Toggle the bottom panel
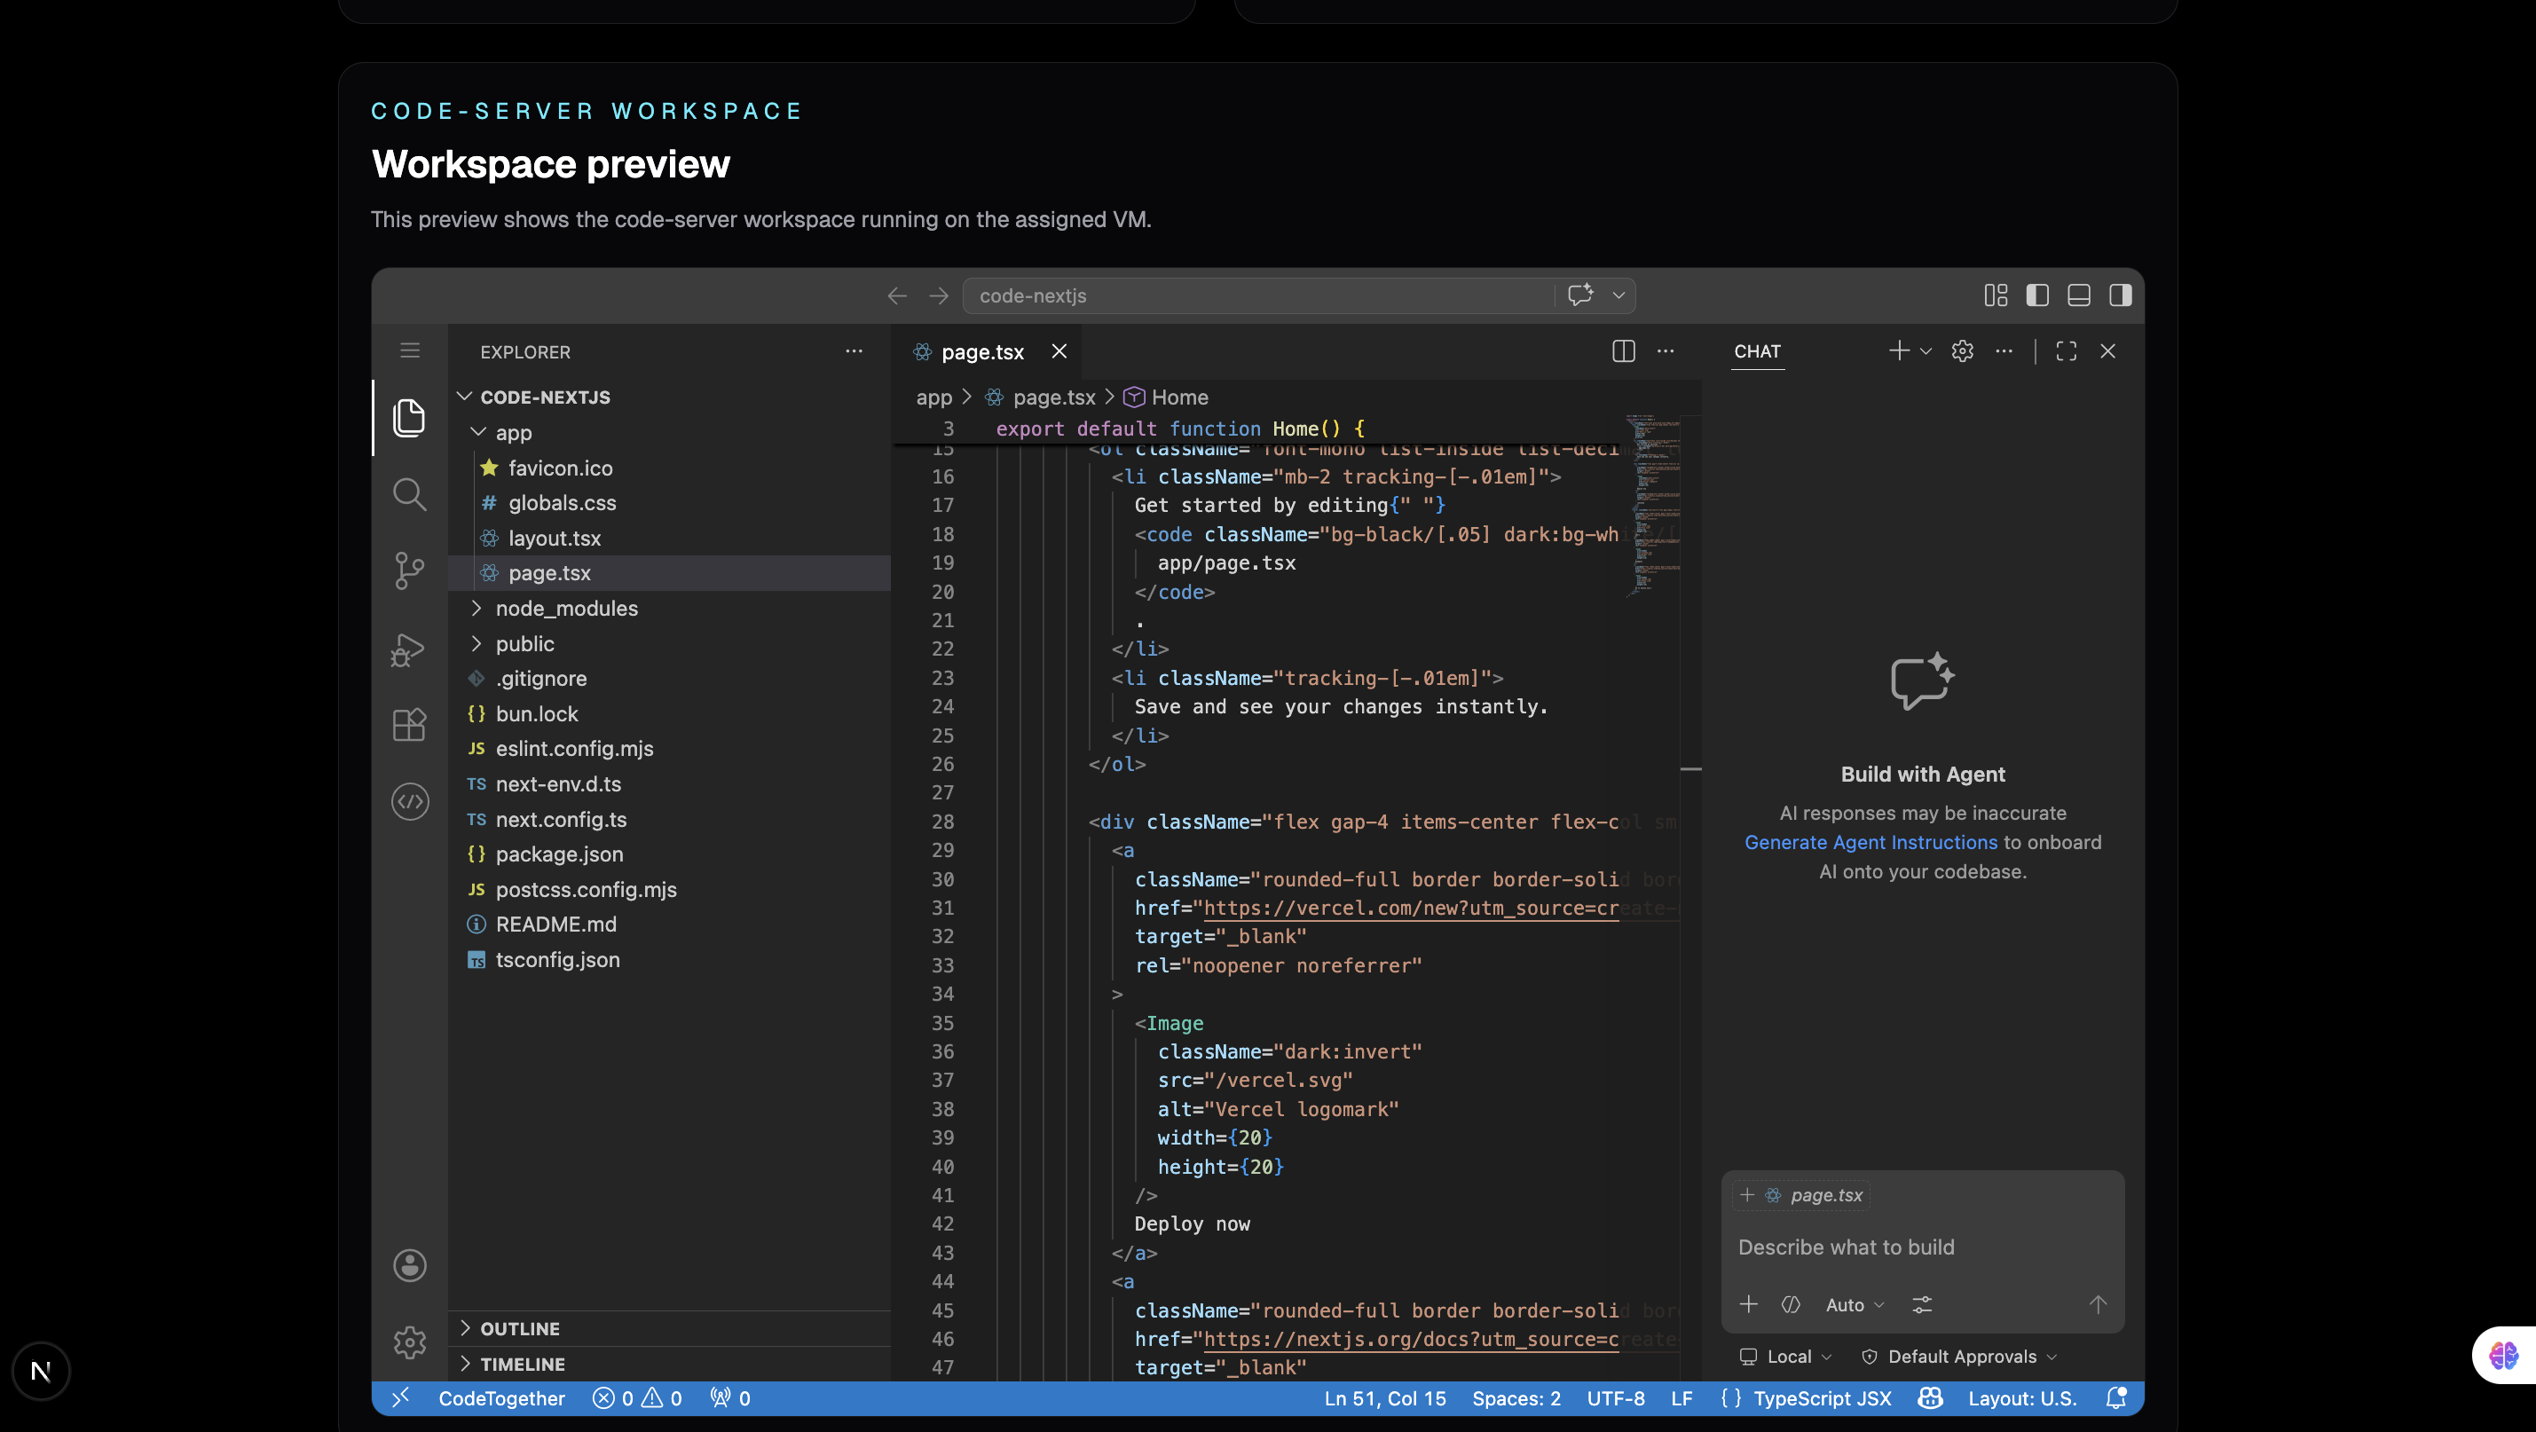 point(2078,295)
